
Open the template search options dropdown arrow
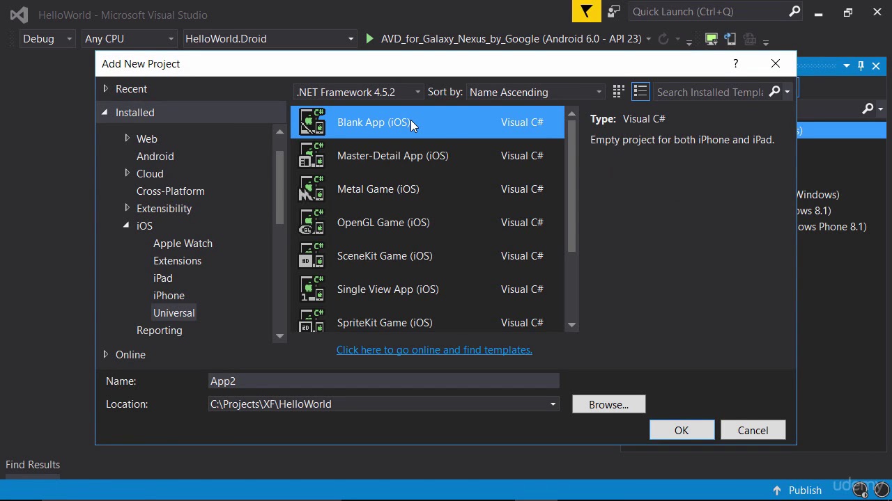pyautogui.click(x=787, y=92)
